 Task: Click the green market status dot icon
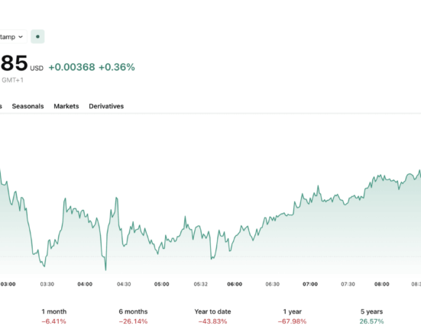[37, 37]
